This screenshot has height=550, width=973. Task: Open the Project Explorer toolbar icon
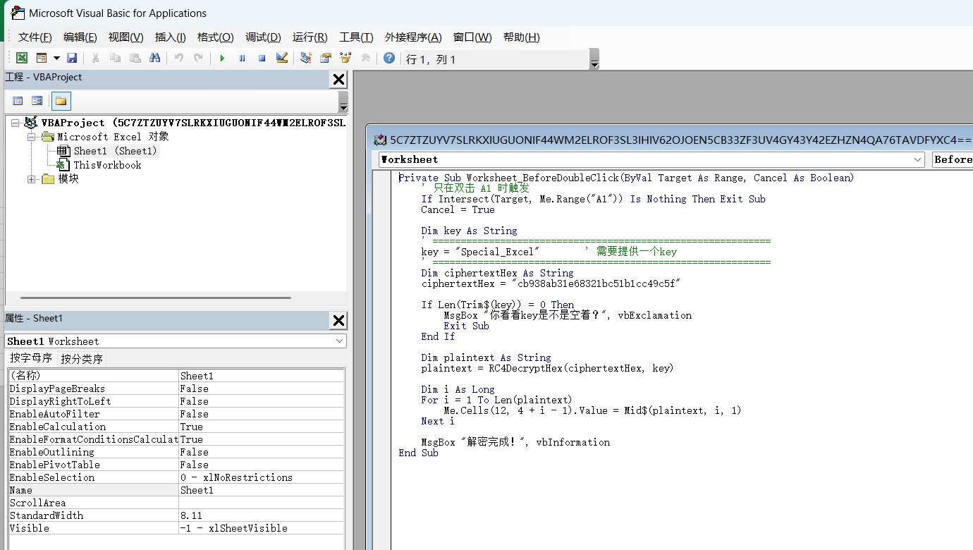(x=305, y=59)
